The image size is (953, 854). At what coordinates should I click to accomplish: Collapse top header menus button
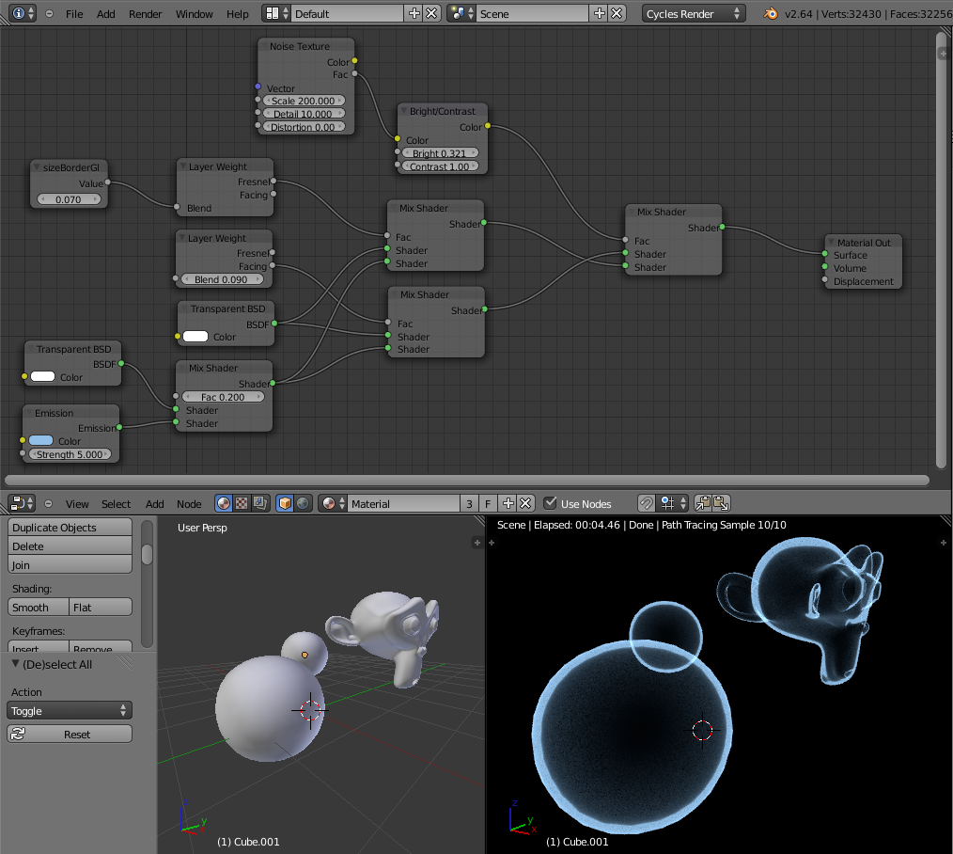tap(49, 13)
